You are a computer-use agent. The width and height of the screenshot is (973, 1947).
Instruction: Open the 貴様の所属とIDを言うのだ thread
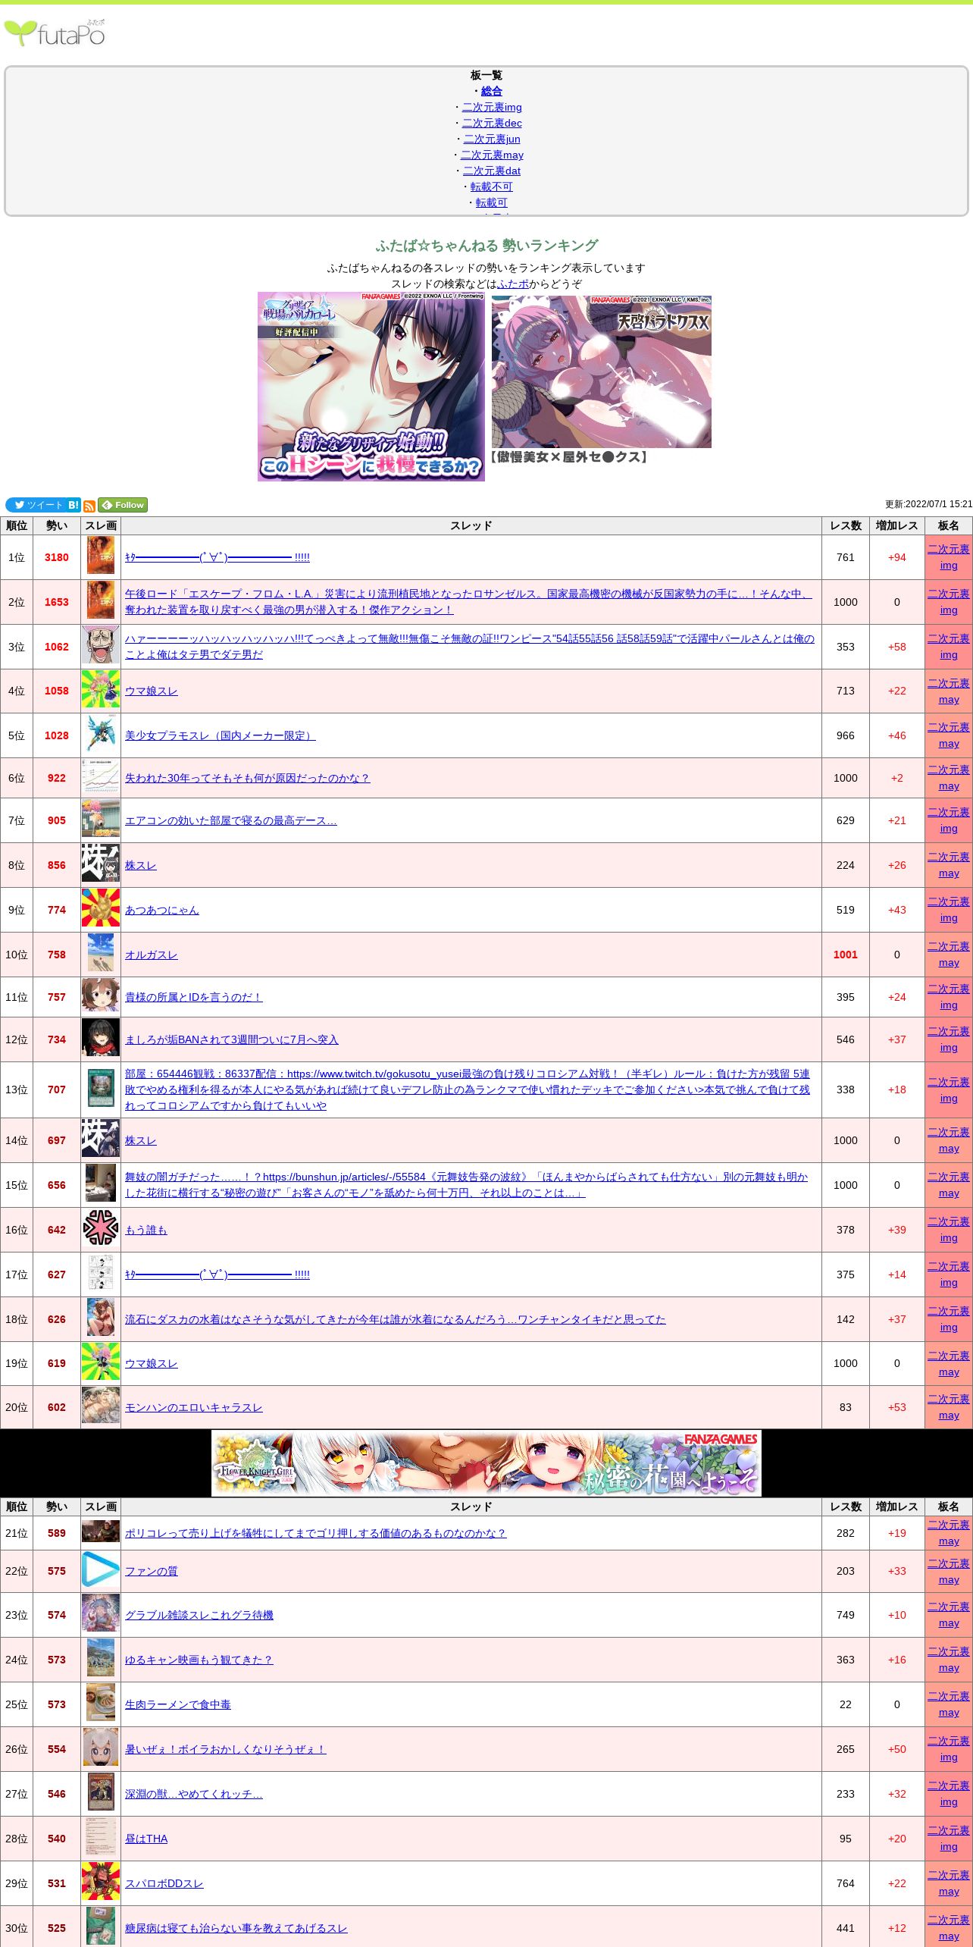pos(194,997)
